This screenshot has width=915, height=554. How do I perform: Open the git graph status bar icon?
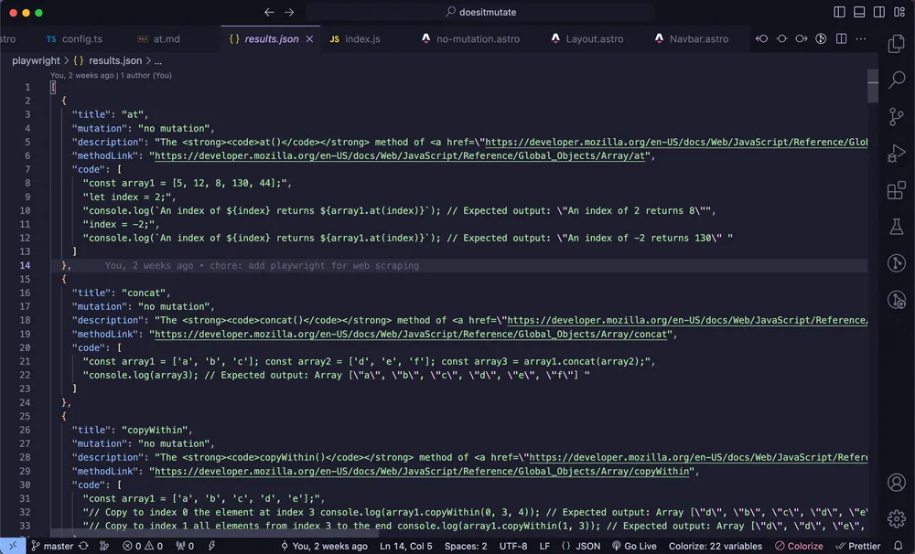[x=104, y=546]
